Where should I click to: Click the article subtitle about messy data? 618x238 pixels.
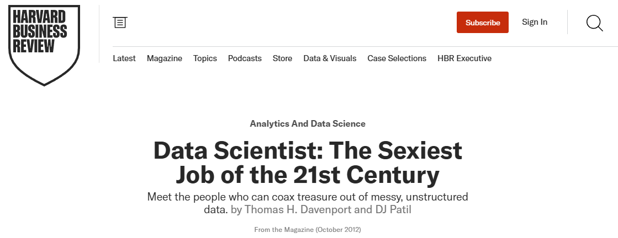point(308,197)
